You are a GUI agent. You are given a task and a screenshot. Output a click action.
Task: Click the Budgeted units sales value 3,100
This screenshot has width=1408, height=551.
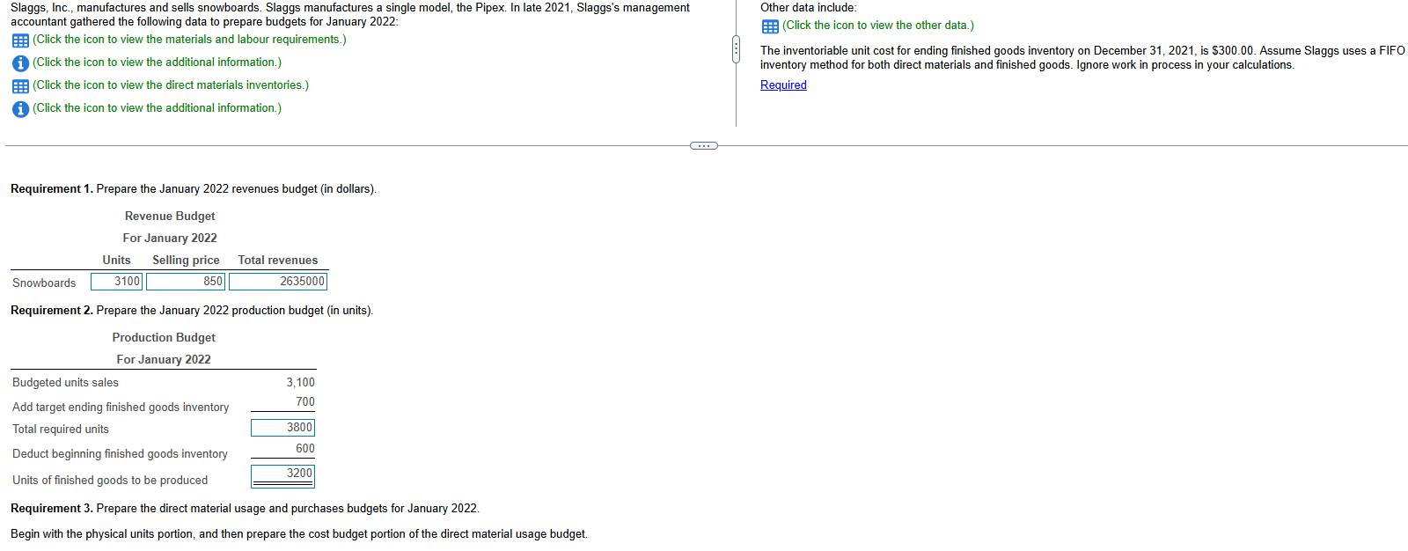point(300,383)
